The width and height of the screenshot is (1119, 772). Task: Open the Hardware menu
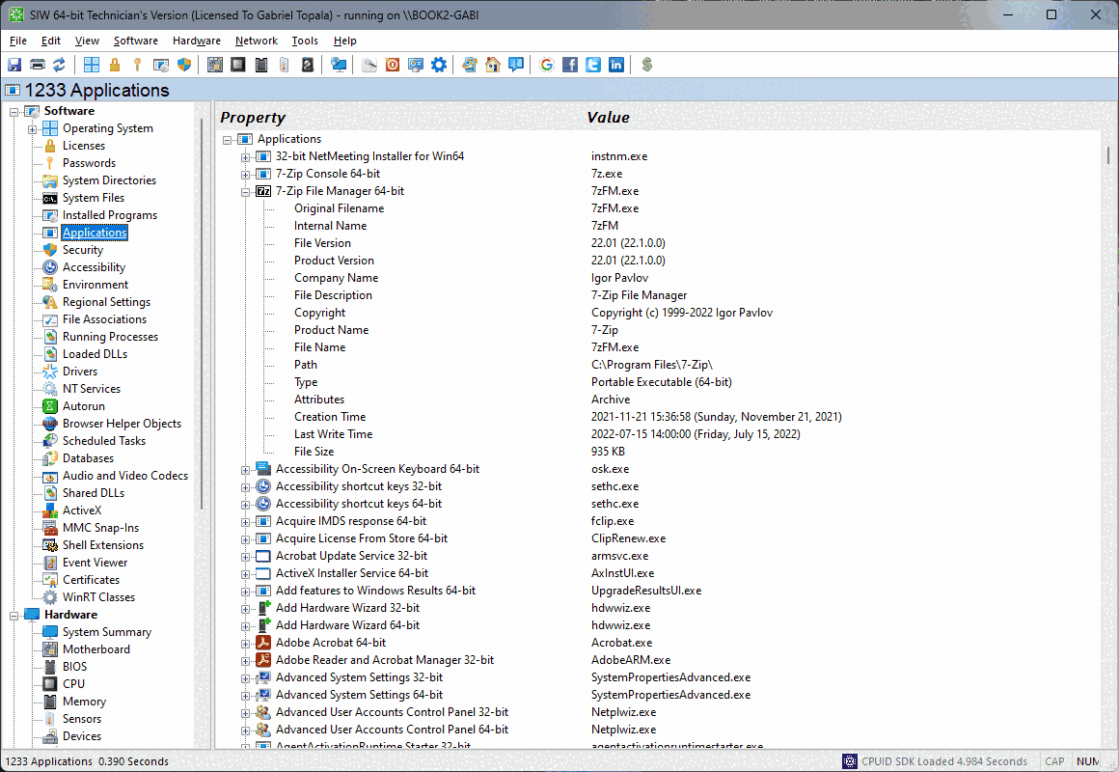point(197,41)
